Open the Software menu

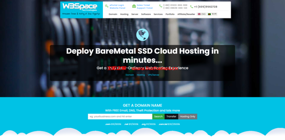click(x=146, y=14)
